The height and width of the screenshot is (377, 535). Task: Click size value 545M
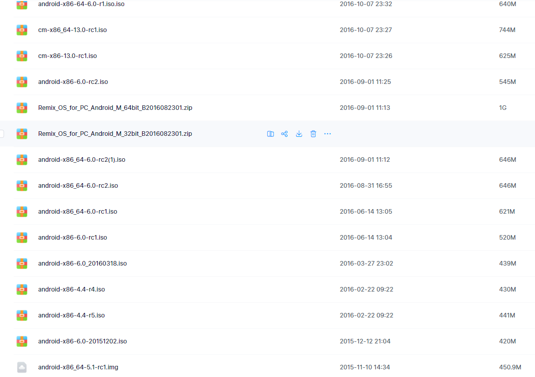tap(508, 82)
